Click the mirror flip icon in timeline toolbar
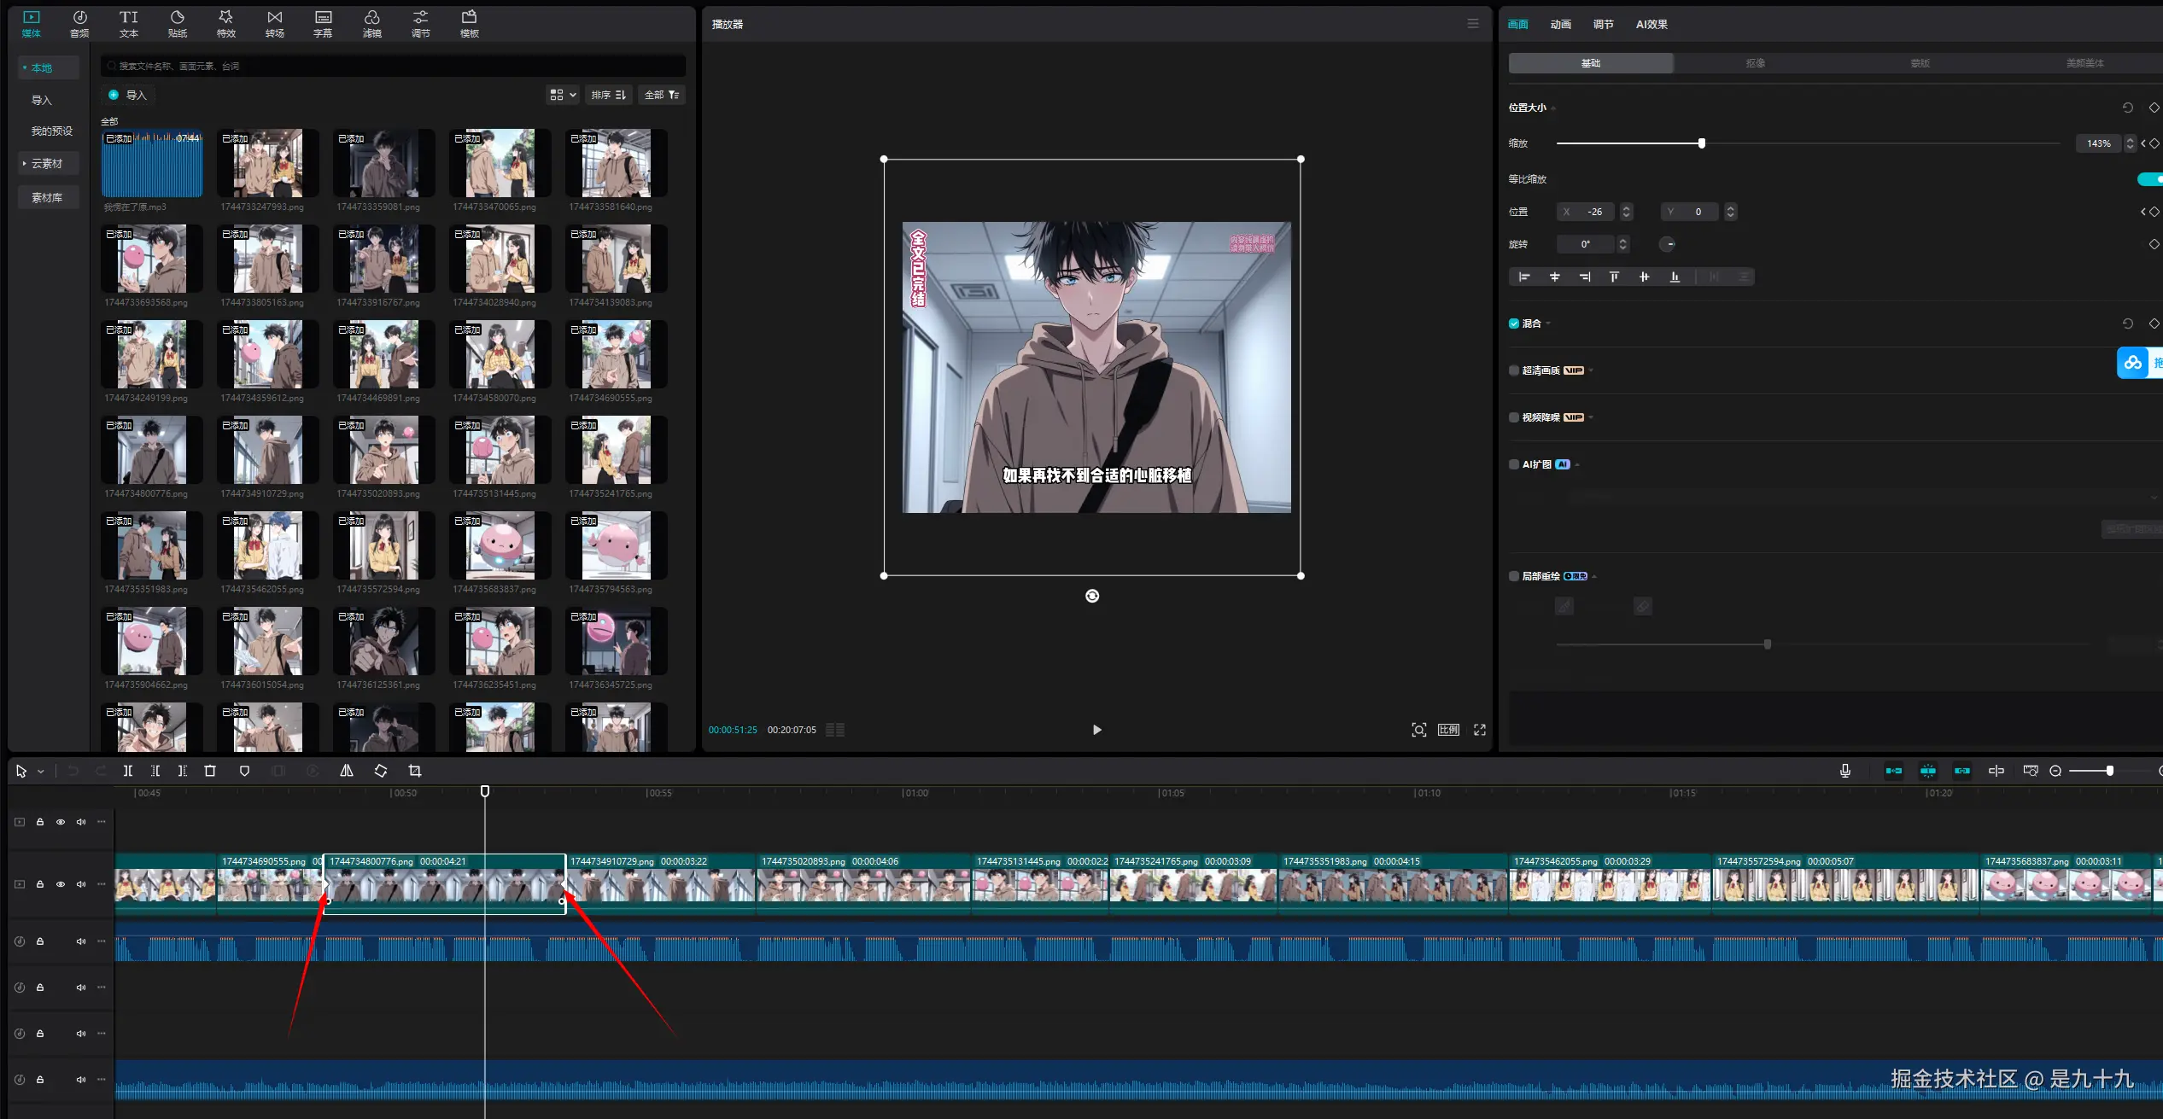This screenshot has height=1119, width=2163. pos(347,771)
